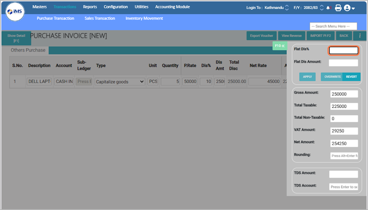Click the Search Menu Here box

pos(333,26)
